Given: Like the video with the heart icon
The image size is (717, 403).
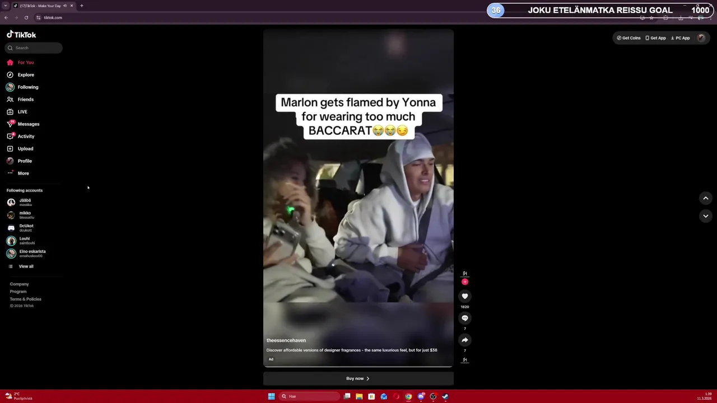Looking at the screenshot, I should point(465,296).
